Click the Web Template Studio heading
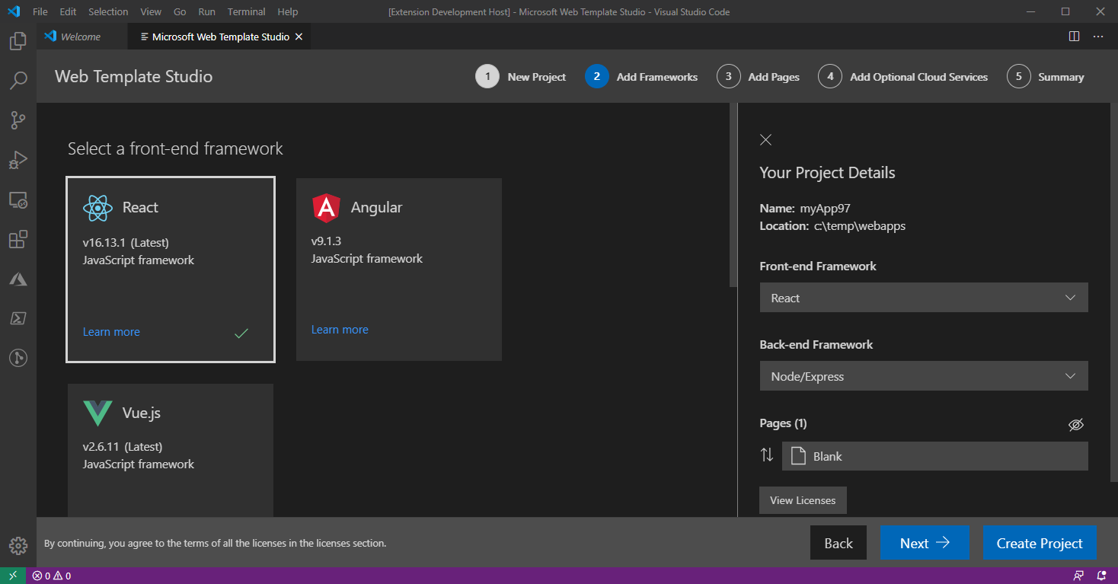Screen dimensions: 1118x584 click(134, 76)
